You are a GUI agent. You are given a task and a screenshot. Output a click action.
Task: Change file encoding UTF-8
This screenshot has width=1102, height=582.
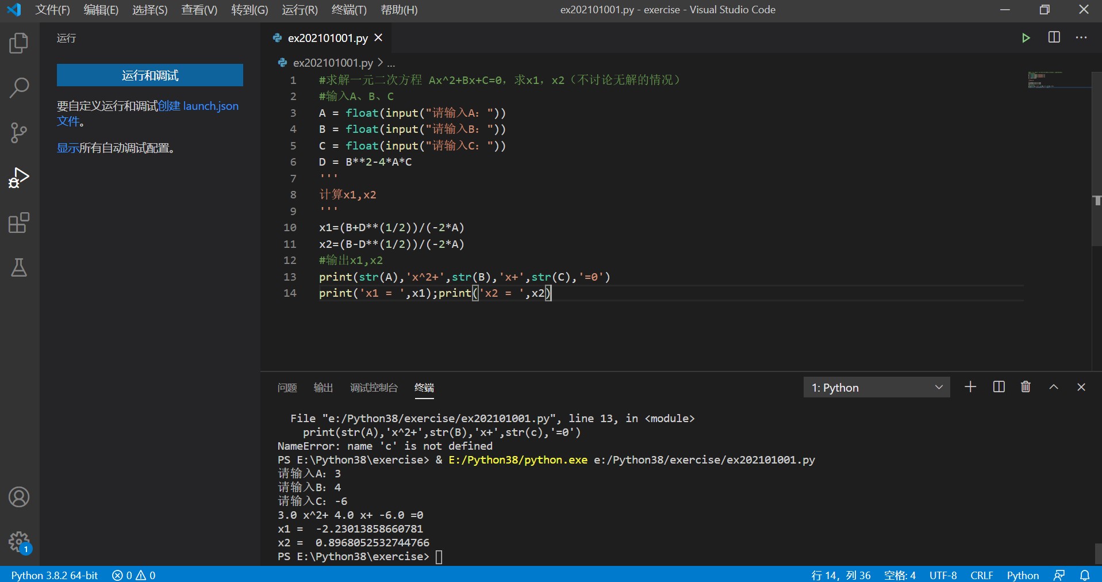click(x=943, y=575)
